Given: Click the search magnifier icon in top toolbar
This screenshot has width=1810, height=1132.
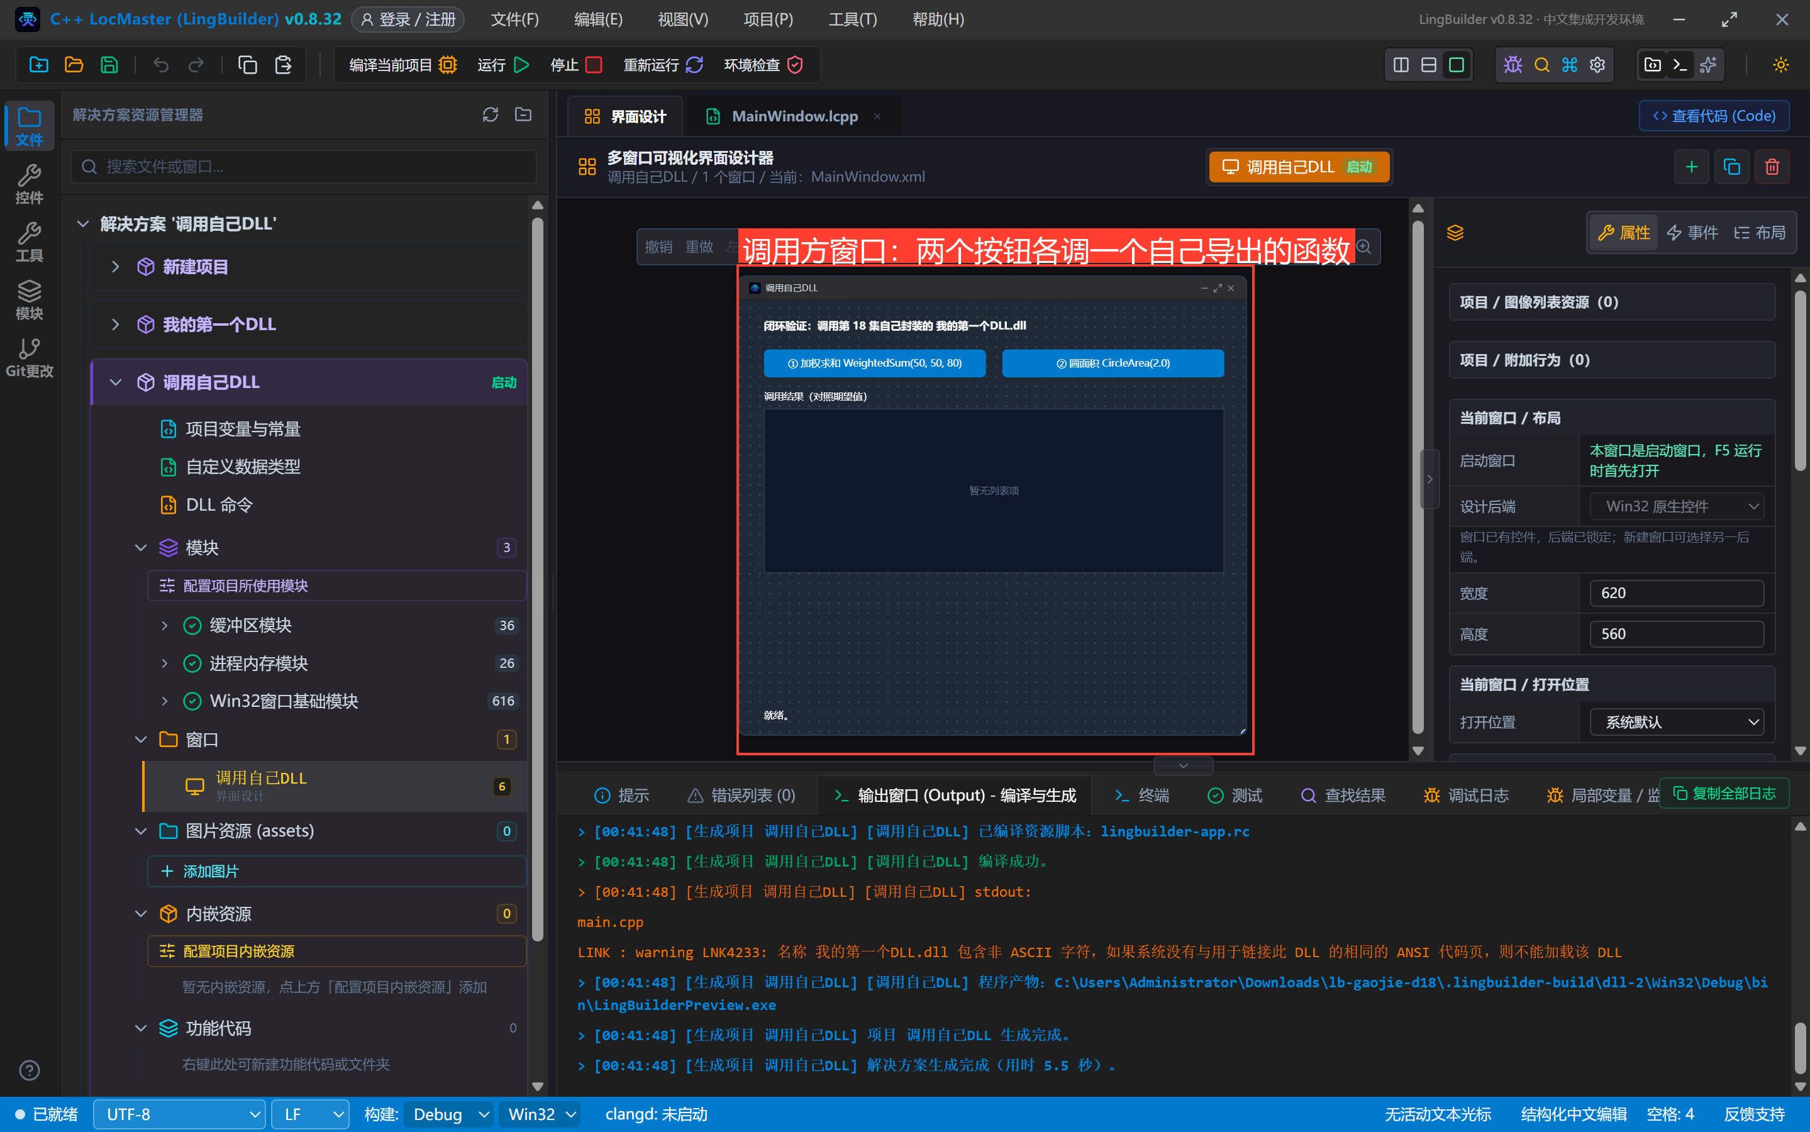Looking at the screenshot, I should click(x=1541, y=65).
